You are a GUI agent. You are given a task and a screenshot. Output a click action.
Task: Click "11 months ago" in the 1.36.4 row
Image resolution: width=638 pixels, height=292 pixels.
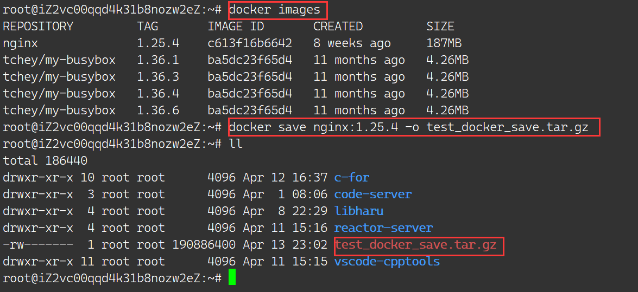coord(359,93)
